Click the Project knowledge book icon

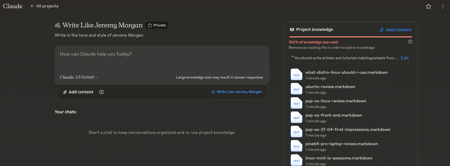click(292, 29)
